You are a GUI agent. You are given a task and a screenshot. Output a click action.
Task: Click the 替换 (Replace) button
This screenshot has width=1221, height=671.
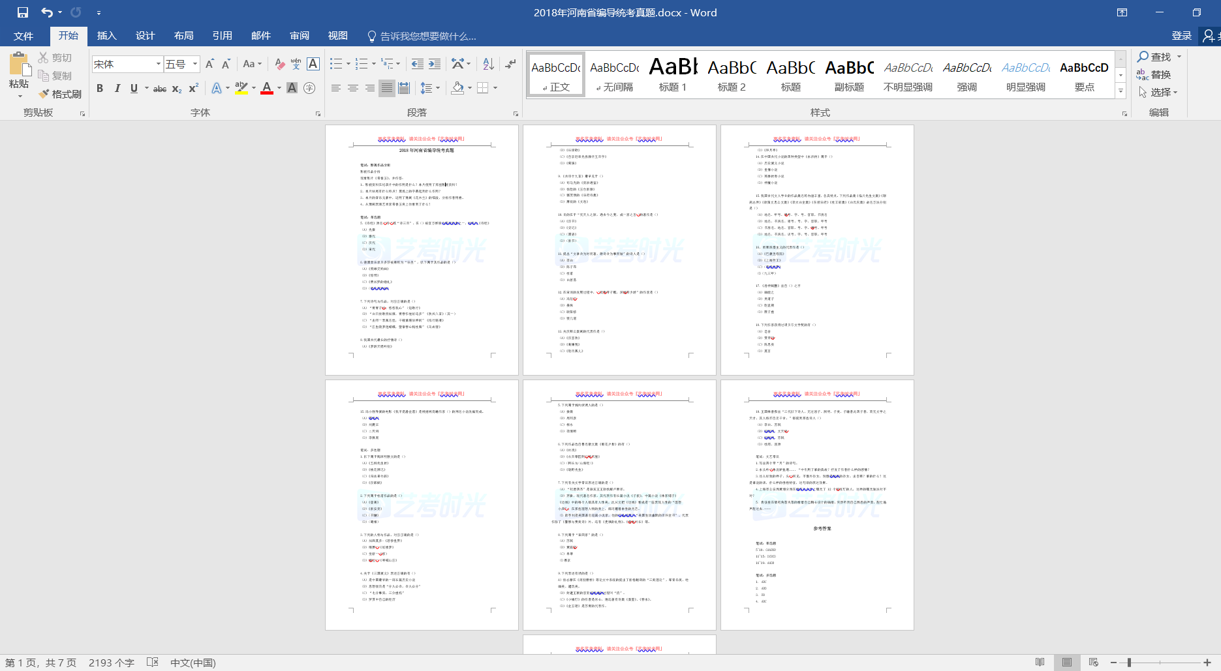coord(1154,75)
